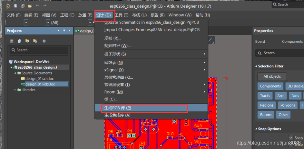Pin the Projects panel
This screenshot has width=304, height=149.
64,31
